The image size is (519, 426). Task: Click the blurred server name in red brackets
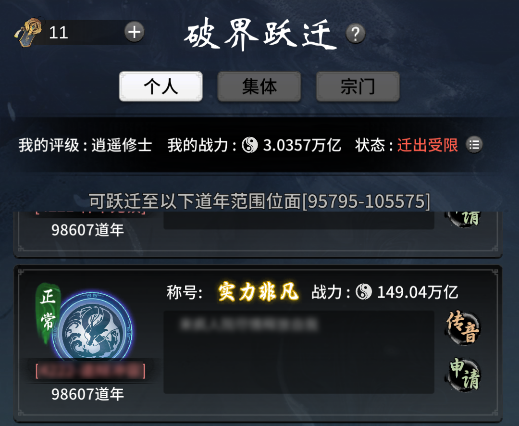pyautogui.click(x=90, y=371)
